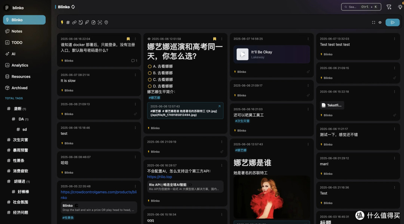Open options menu of 16:22:04 docker note
This screenshot has width=404, height=224.
(x=135, y=39)
